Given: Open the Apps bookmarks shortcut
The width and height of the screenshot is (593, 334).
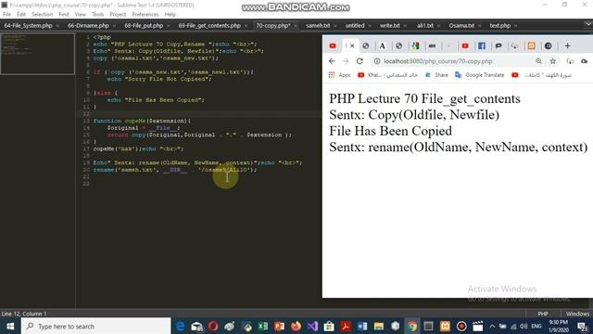Looking at the screenshot, I should pyautogui.click(x=340, y=75).
